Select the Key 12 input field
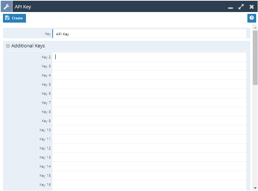 coord(149,148)
